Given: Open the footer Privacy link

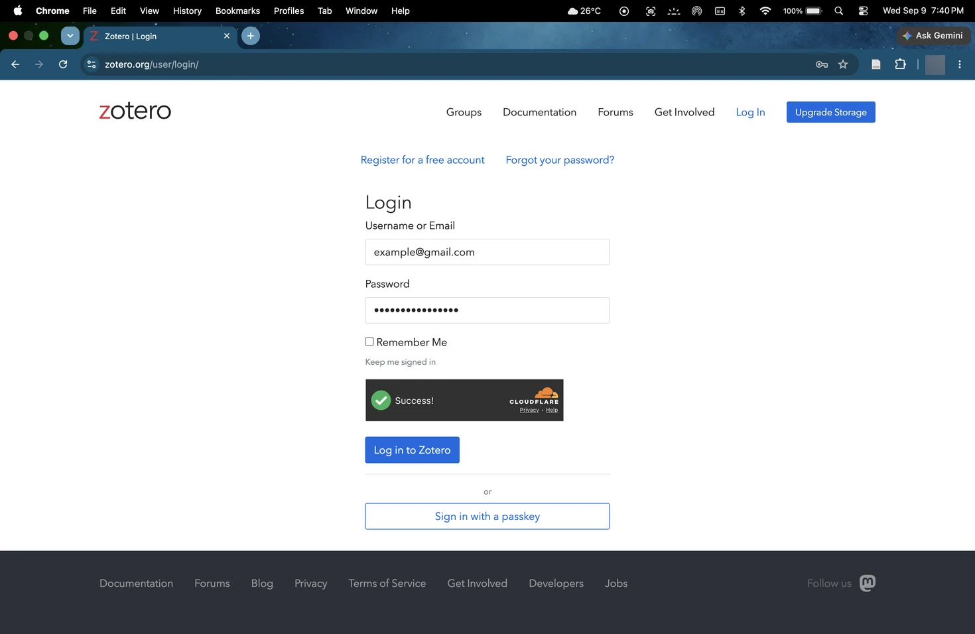Looking at the screenshot, I should pos(310,583).
